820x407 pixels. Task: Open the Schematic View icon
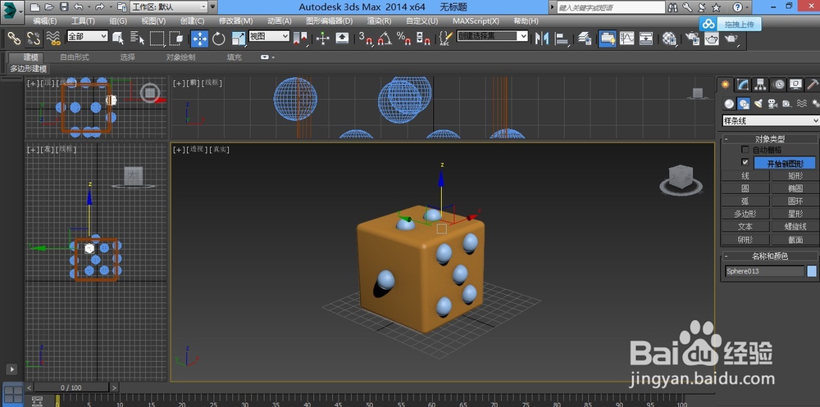click(x=646, y=38)
